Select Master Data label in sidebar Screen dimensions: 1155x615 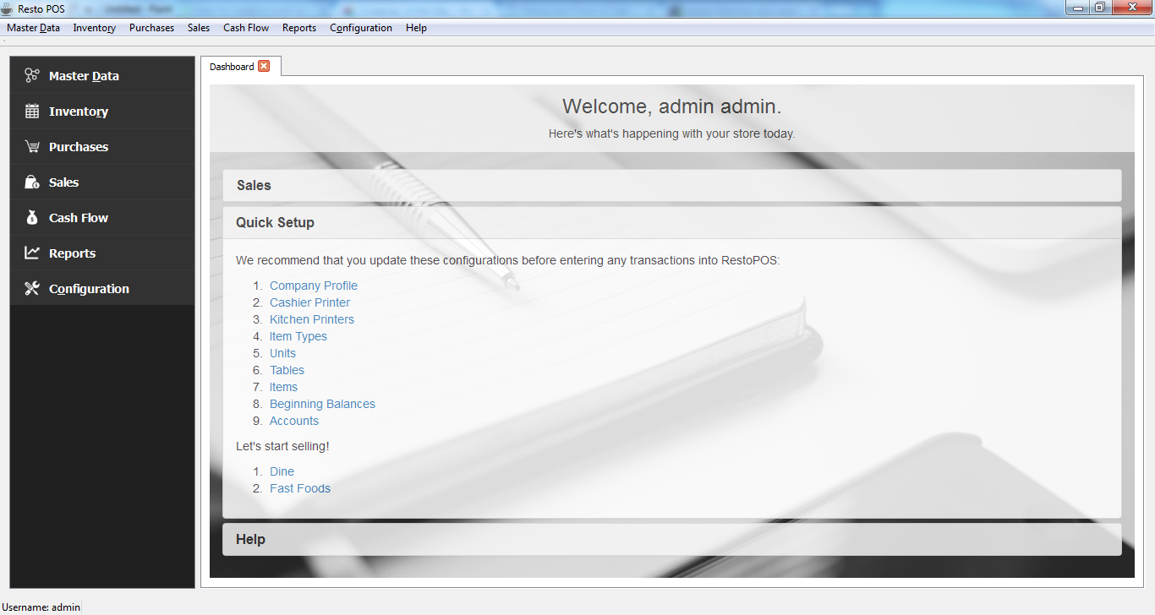click(x=84, y=76)
